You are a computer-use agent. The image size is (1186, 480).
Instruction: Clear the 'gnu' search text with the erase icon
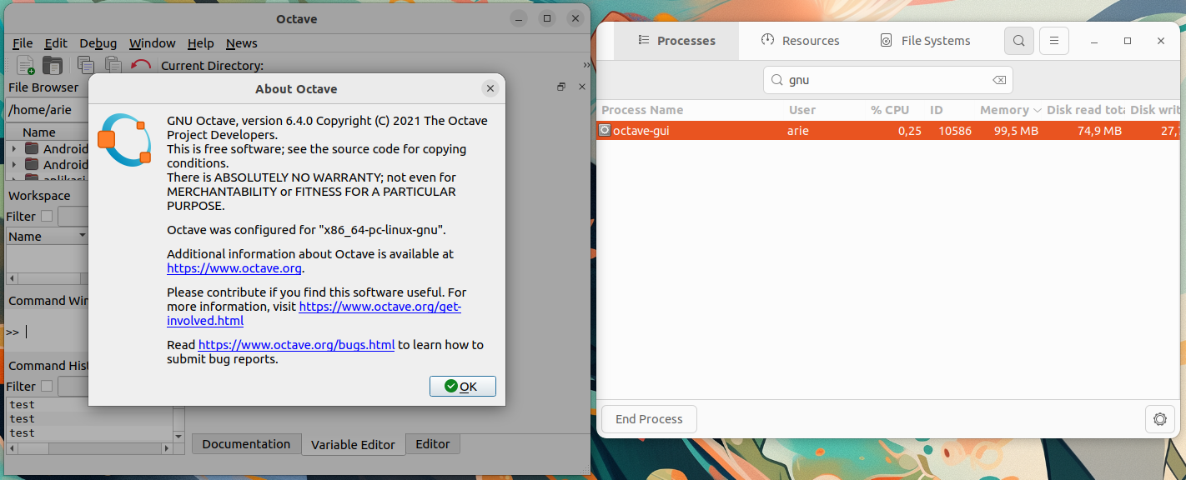[998, 80]
